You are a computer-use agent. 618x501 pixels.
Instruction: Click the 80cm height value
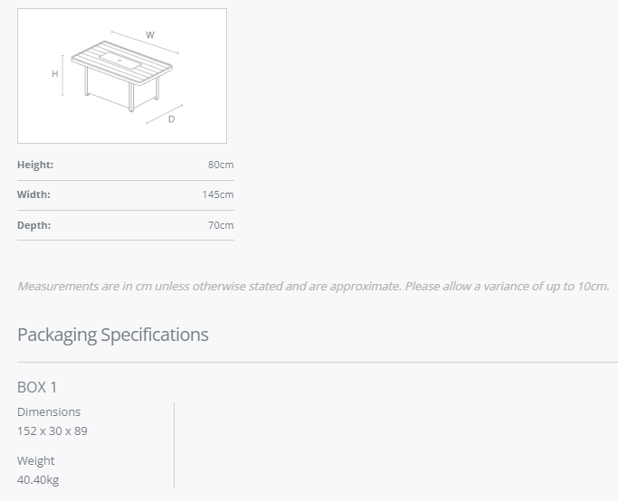[x=221, y=165]
